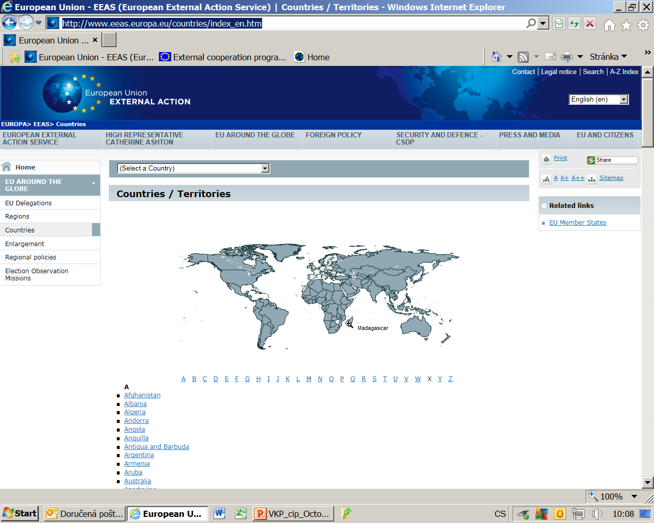Open the A-Z Index link
The height and width of the screenshot is (523, 654).
[624, 72]
